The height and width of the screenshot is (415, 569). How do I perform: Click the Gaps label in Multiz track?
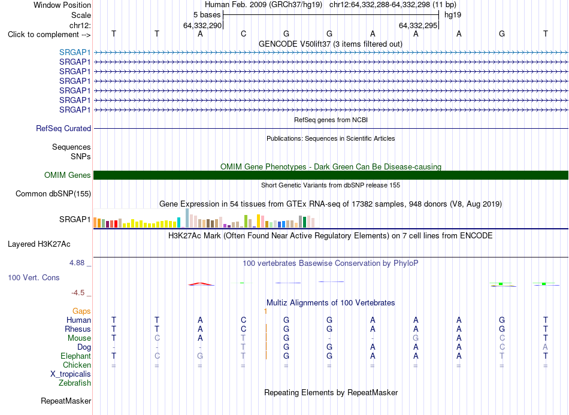pos(81,311)
